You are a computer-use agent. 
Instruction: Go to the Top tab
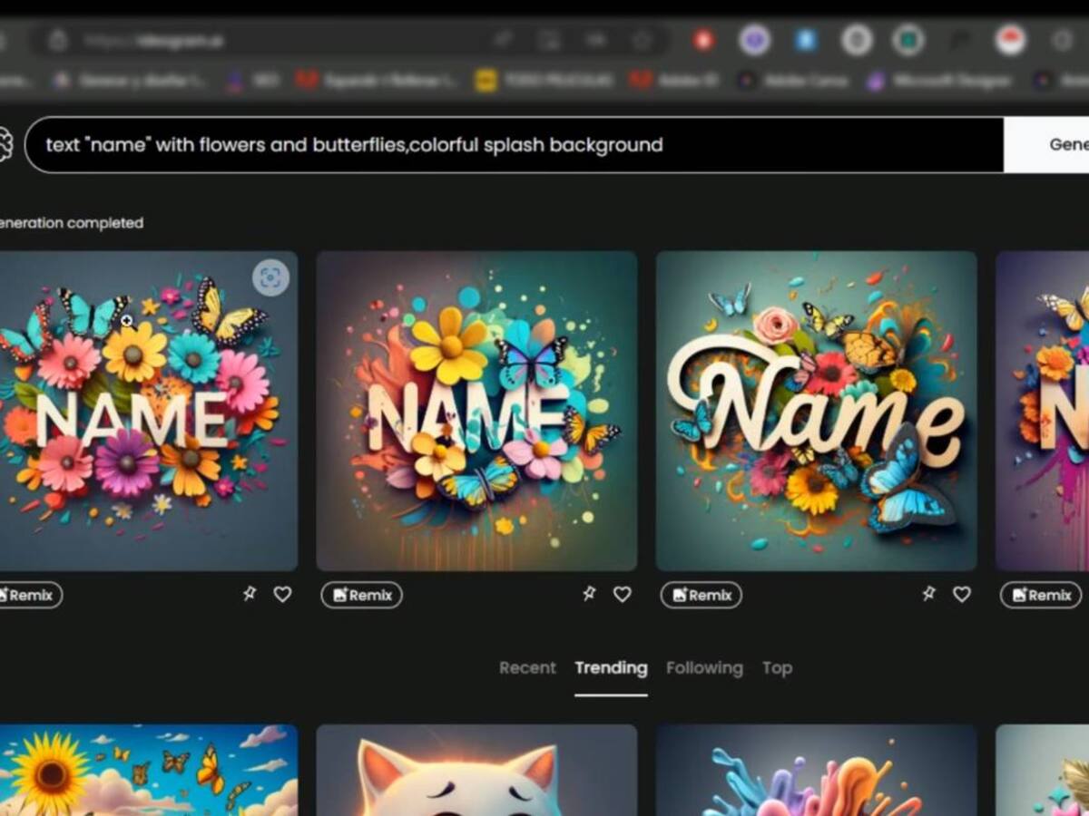777,668
